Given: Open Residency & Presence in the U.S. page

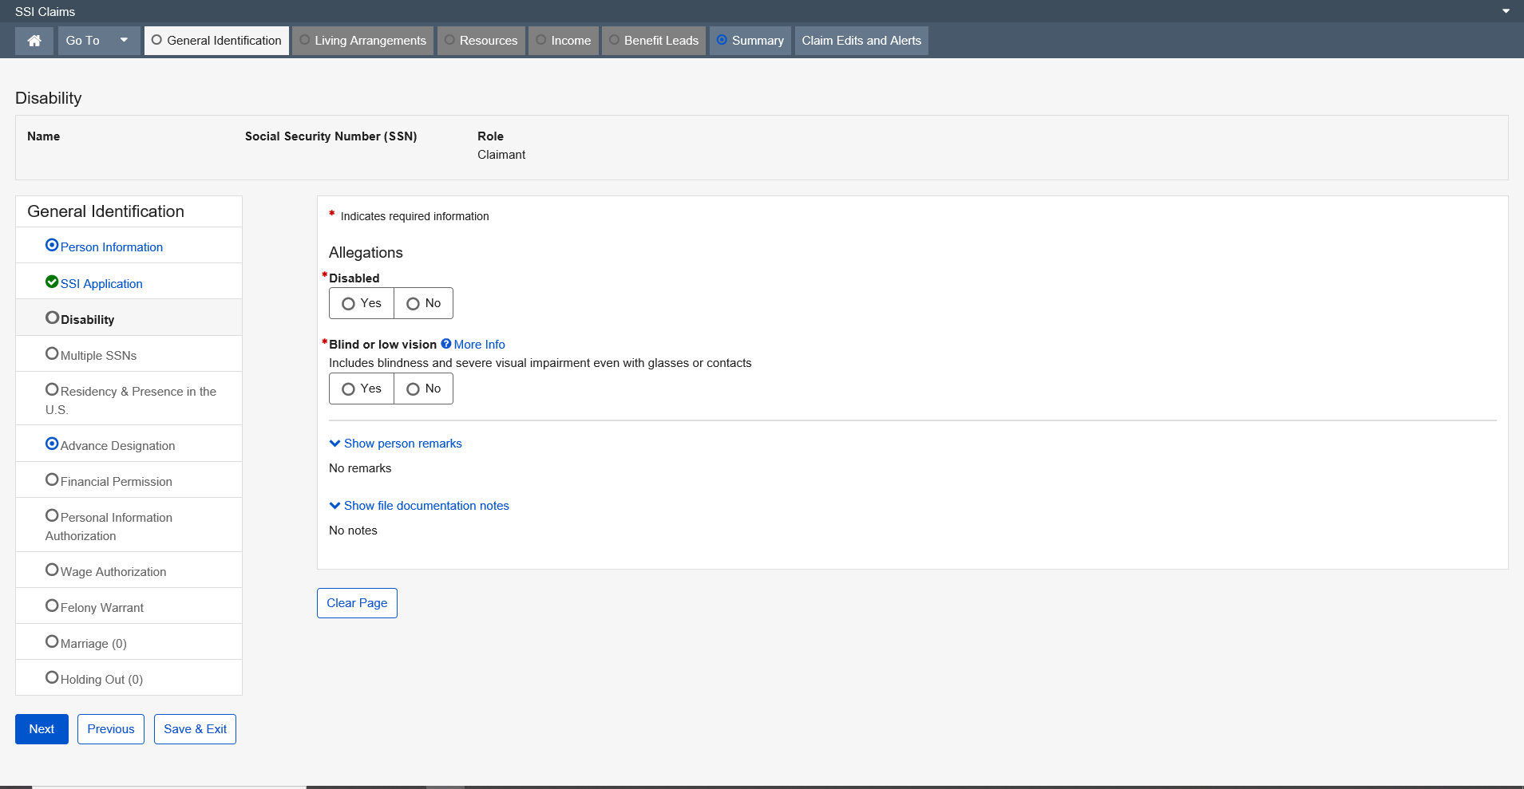Looking at the screenshot, I should (x=138, y=392).
